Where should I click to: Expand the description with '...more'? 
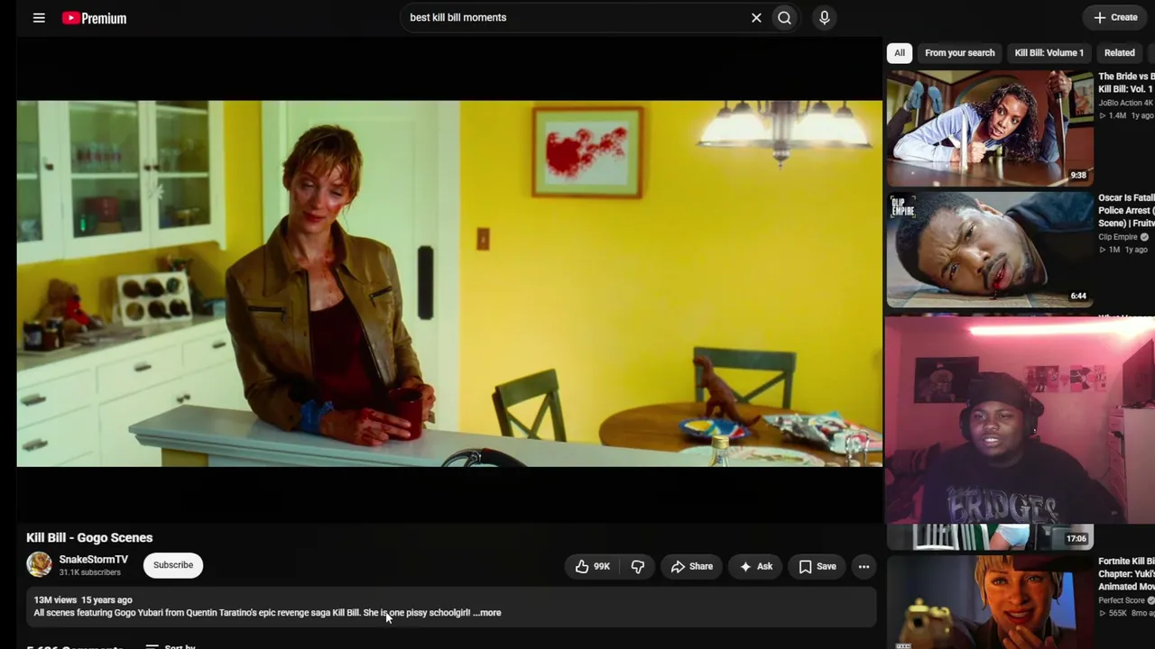click(x=487, y=613)
